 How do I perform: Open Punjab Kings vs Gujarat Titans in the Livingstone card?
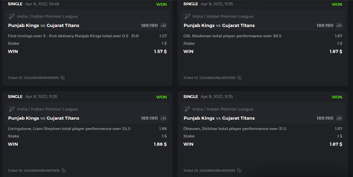click(44, 118)
